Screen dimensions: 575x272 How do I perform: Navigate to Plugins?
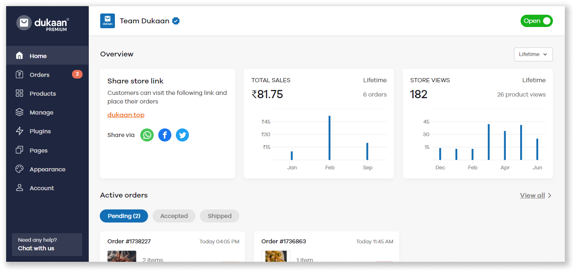47,131
